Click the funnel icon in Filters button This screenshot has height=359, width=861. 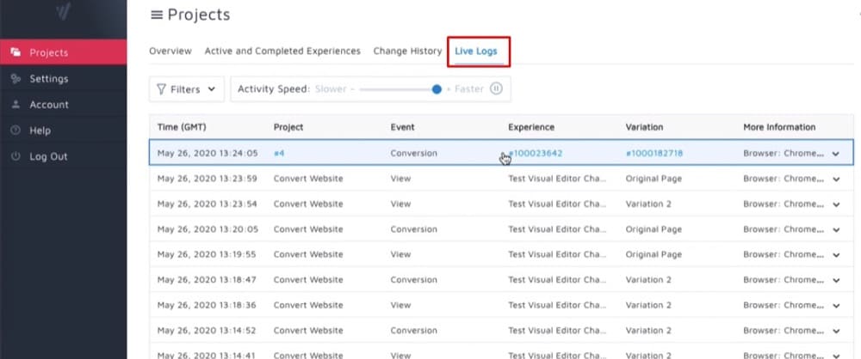click(161, 88)
